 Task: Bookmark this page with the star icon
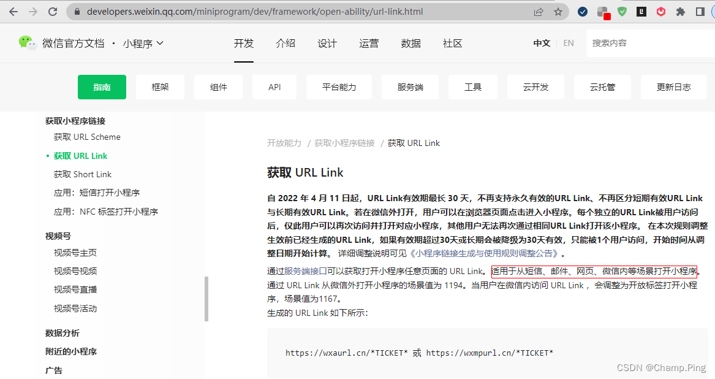tap(558, 12)
